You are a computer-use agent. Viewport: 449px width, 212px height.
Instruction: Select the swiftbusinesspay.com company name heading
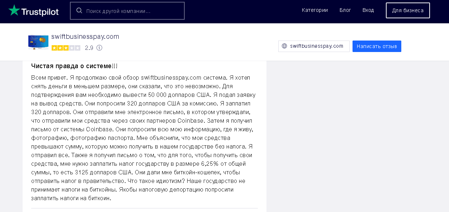point(85,37)
